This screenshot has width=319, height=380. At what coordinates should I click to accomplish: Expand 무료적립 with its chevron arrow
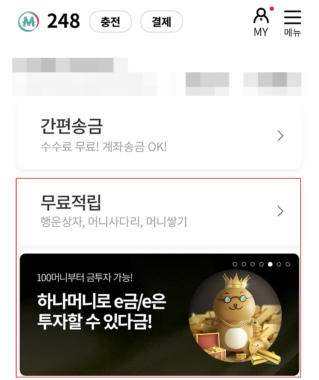[x=280, y=211]
